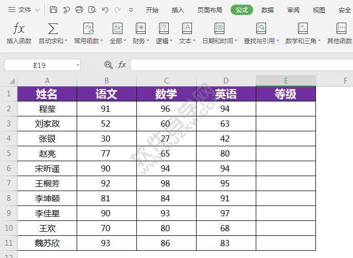
Task: Click the Print icon in quick toolbar
Action: [79, 10]
